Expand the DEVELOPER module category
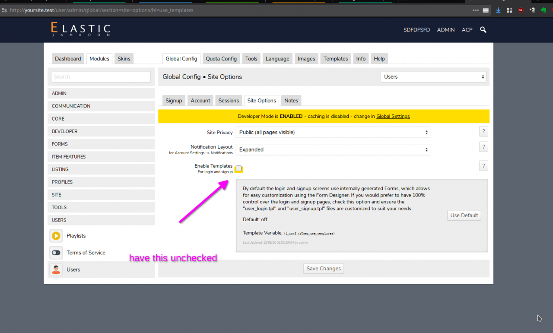The height and width of the screenshot is (333, 553). [101, 131]
